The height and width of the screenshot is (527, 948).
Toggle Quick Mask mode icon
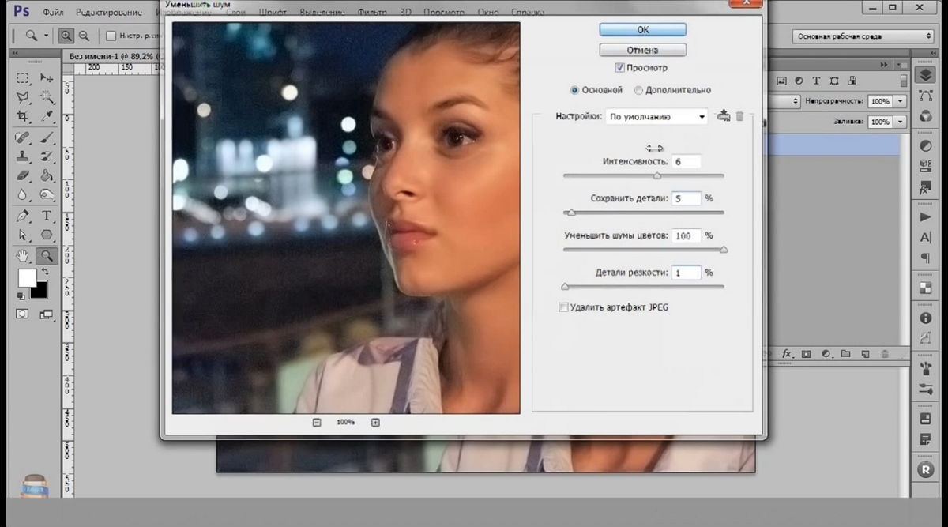pos(22,314)
